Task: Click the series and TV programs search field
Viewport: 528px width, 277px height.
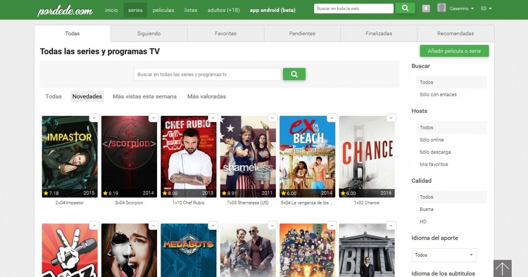Action: tap(207, 74)
